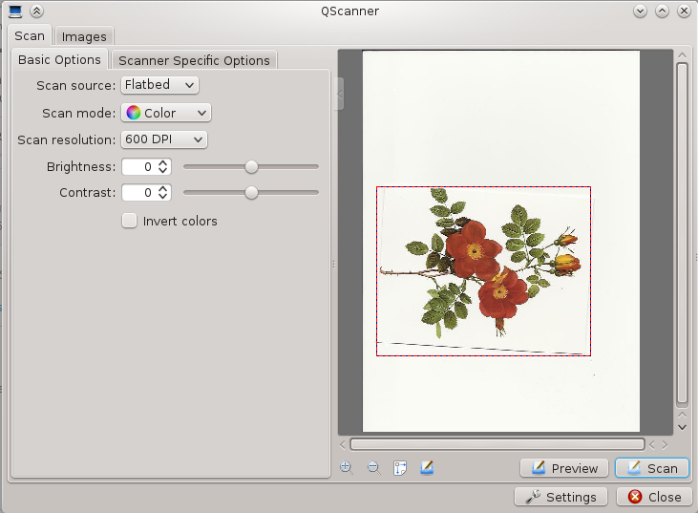The height and width of the screenshot is (513, 698).
Task: Click the fit-to-page size icon
Action: [400, 467]
